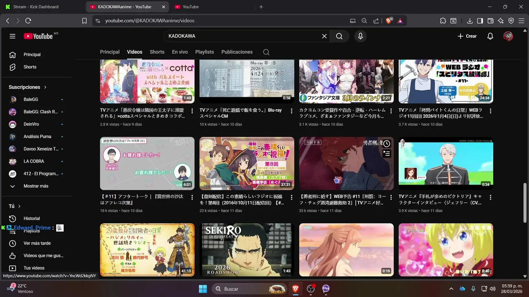Open Brave browser from taskbar

click(x=295, y=289)
